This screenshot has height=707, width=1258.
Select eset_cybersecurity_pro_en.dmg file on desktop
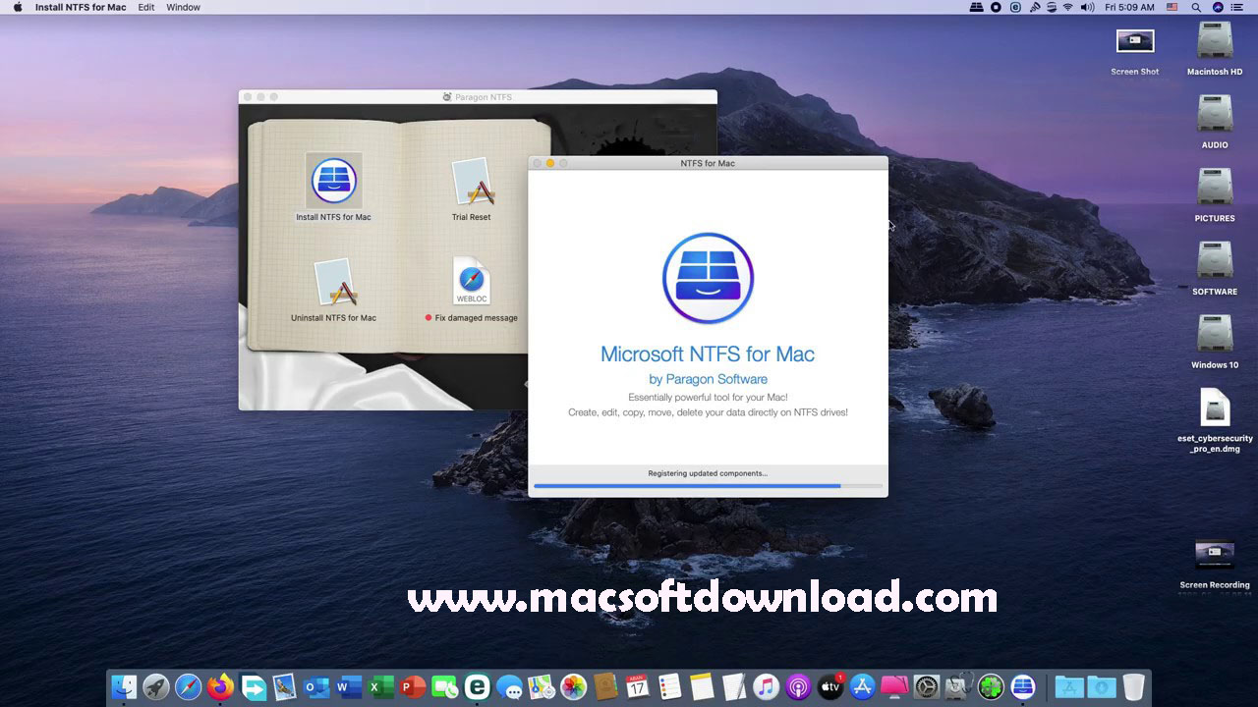tap(1215, 409)
